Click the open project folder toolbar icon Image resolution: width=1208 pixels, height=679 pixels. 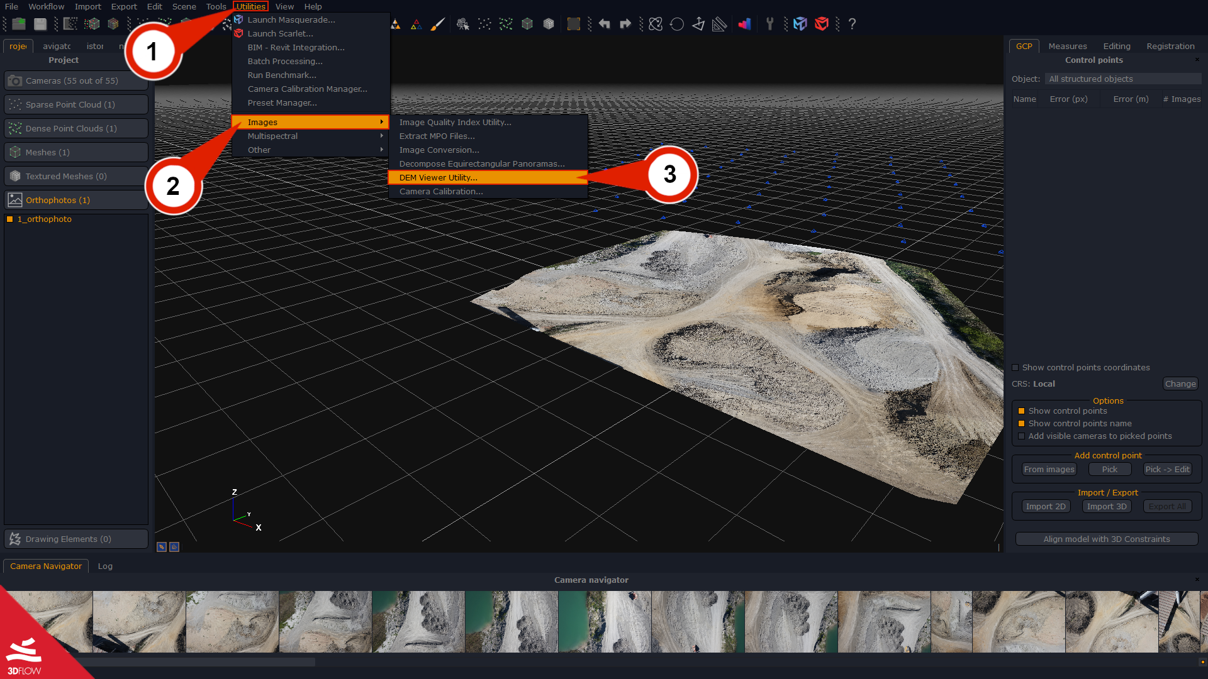tap(19, 24)
